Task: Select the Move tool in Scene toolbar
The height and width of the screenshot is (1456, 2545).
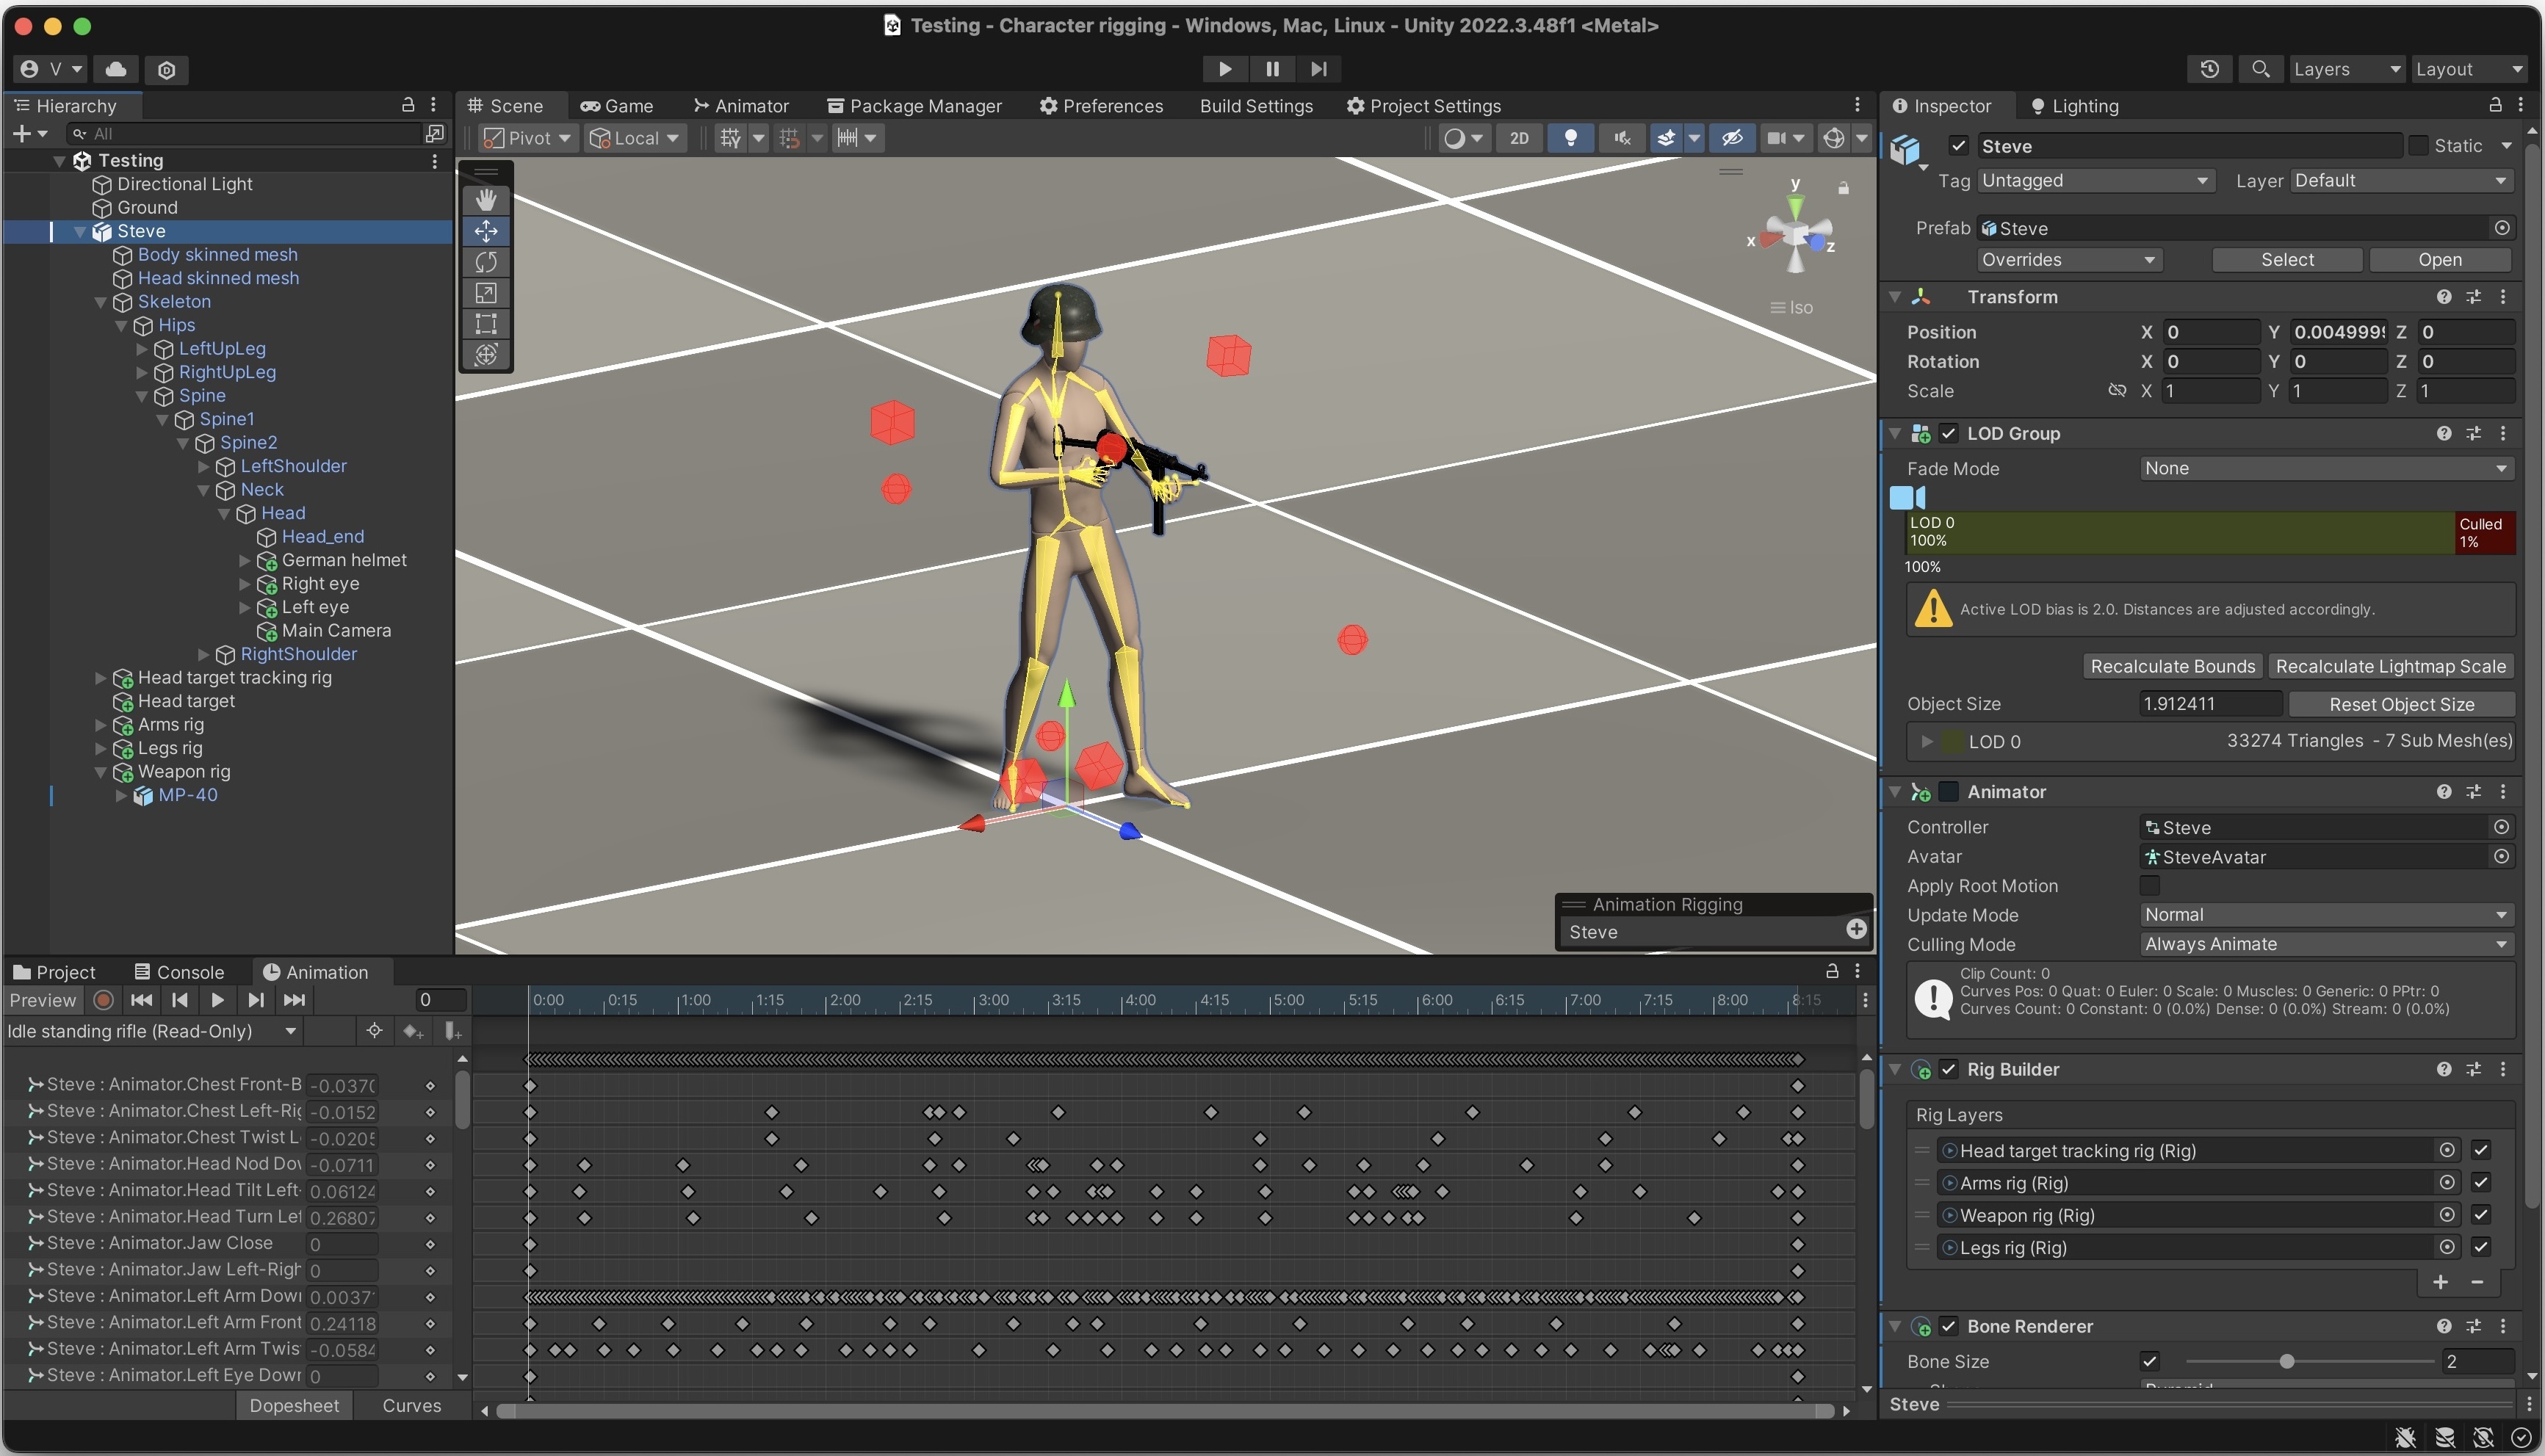Action: pyautogui.click(x=486, y=231)
